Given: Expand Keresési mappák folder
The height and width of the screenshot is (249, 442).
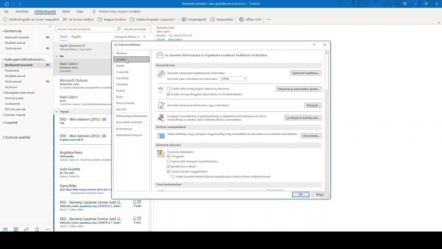Looking at the screenshot, I should 3,115.
